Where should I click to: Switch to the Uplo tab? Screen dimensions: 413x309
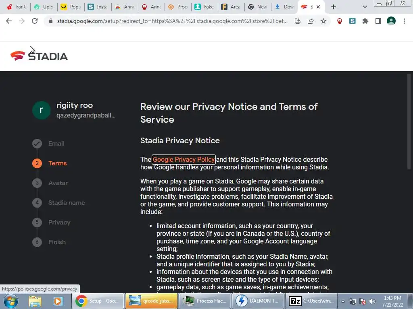[x=44, y=7]
